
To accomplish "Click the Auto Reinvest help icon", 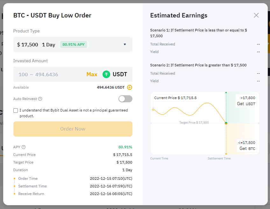I will 40,99.
